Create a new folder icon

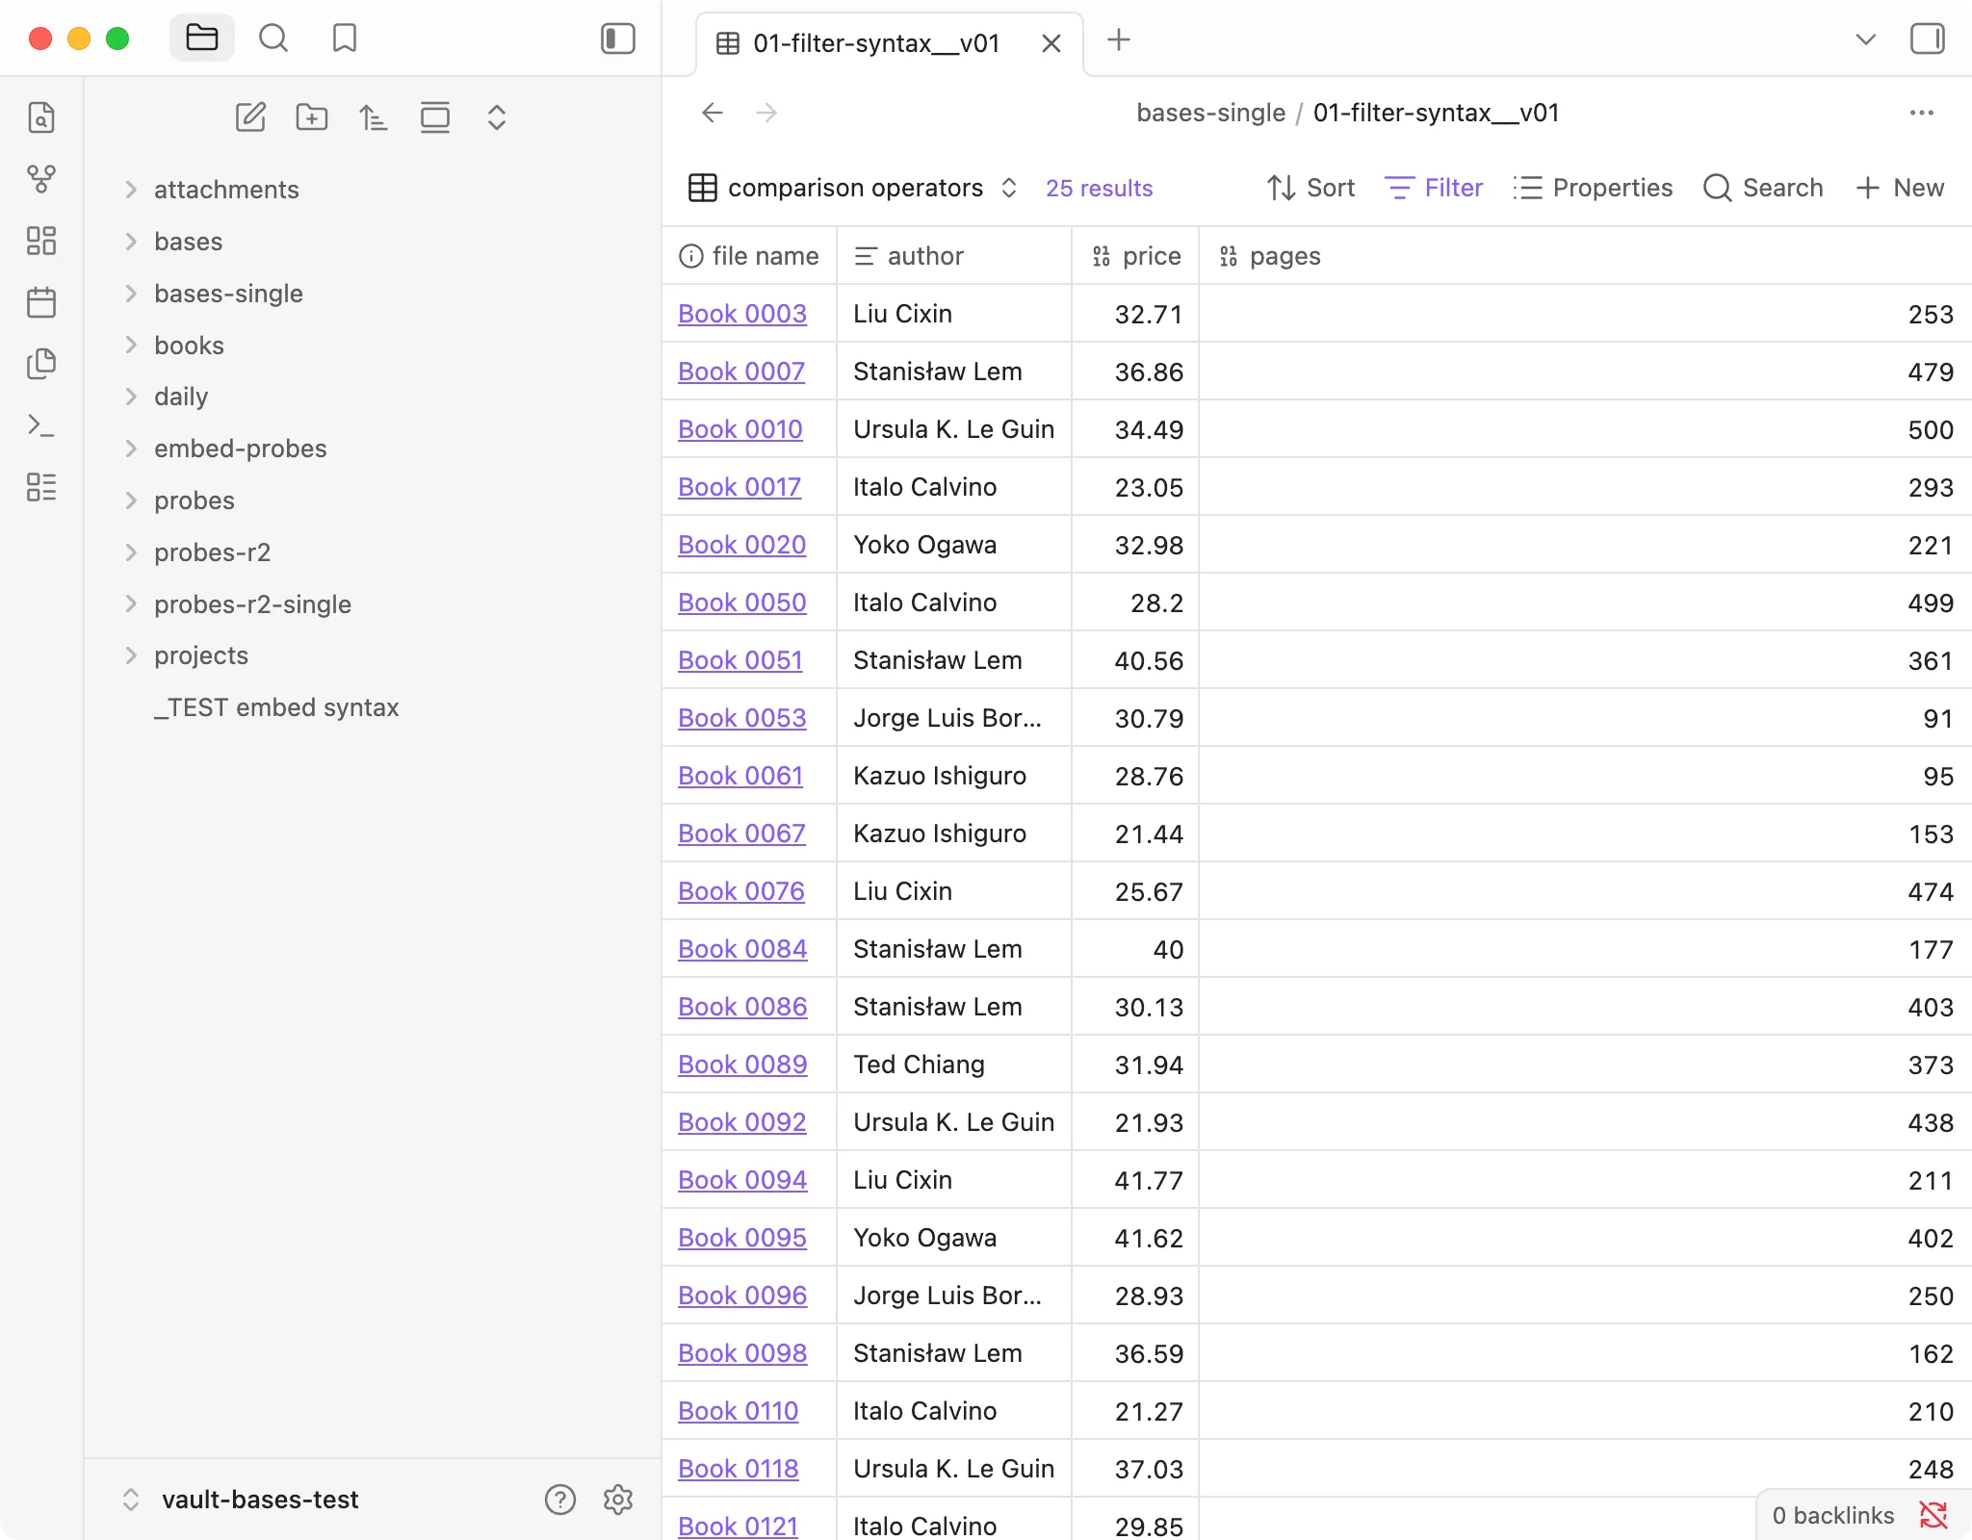[312, 117]
